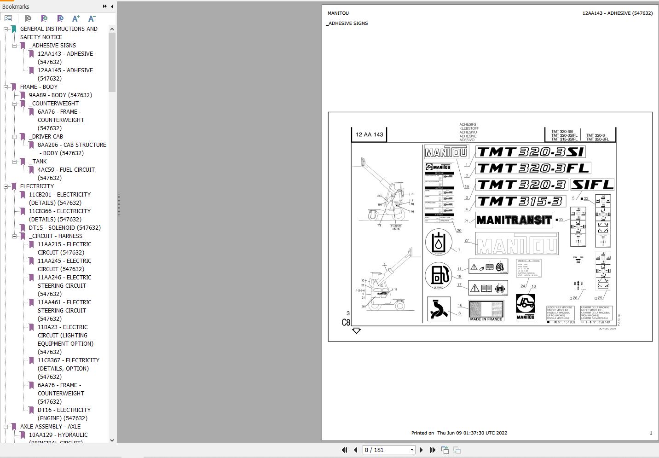
Task: Open bookmark 11CB367 - ELECTRICITY (DETAILS, OPTION)
Action: tap(69, 369)
